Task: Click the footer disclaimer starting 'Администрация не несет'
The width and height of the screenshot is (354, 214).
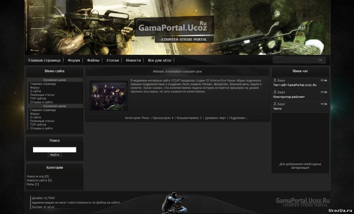Action: click(76, 202)
